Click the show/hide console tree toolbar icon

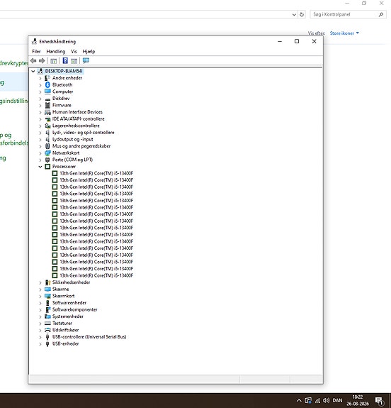(54, 61)
